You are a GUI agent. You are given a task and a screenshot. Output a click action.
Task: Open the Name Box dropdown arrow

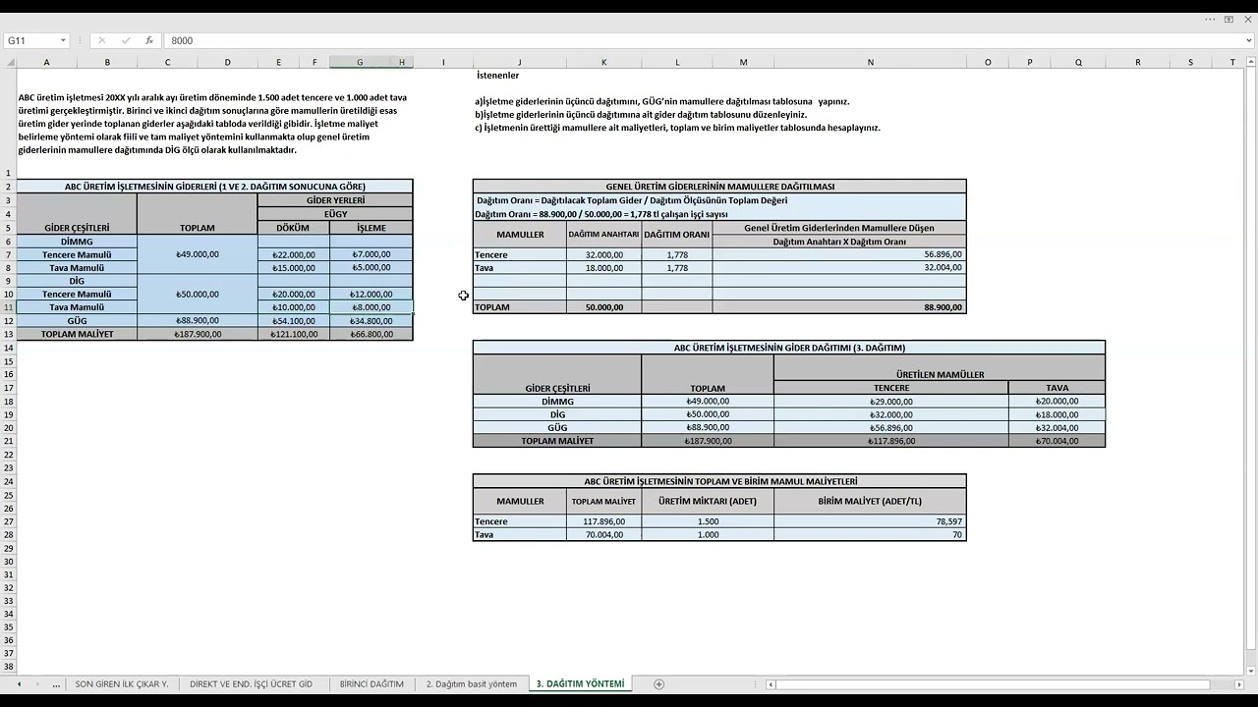[63, 40]
